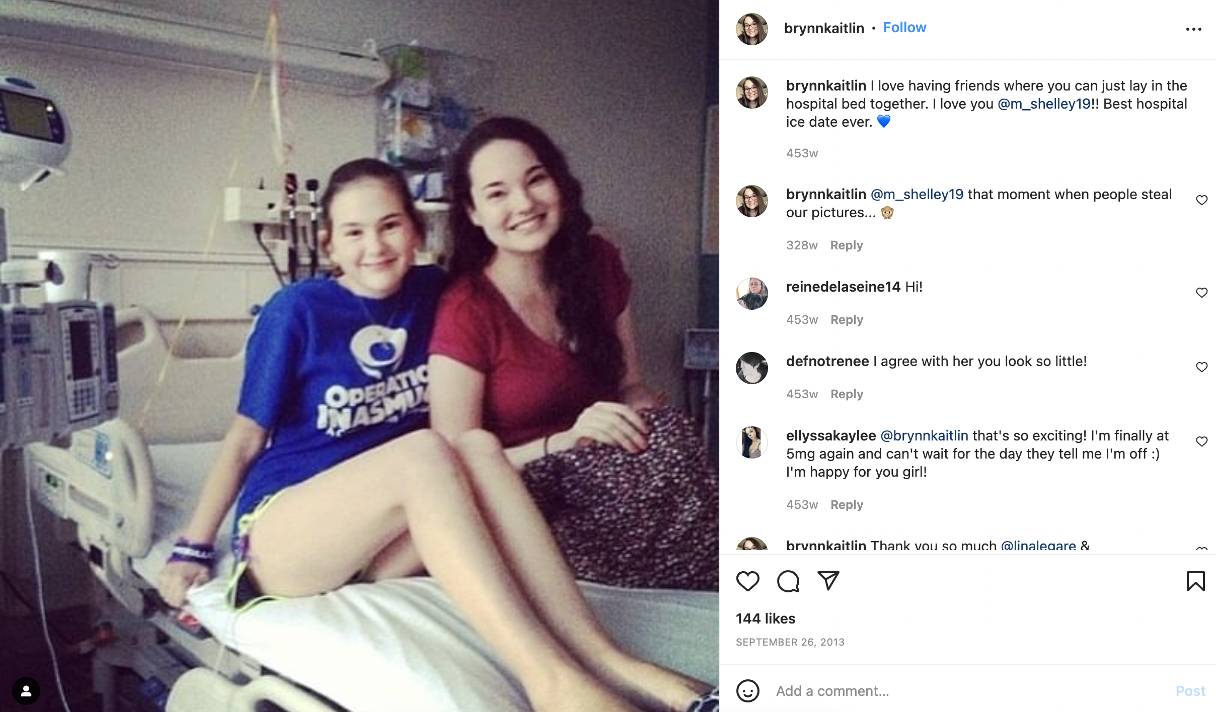Like ellyssakaylee's comment with heart
Viewport: 1216px width, 712px height.
tap(1201, 441)
